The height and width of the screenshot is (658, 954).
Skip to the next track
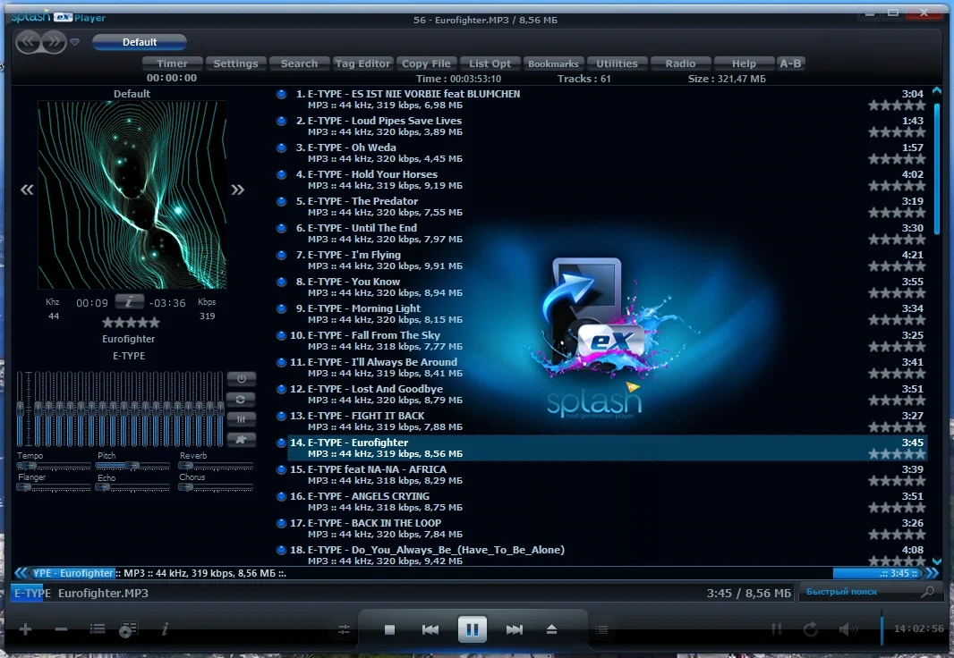click(x=514, y=630)
